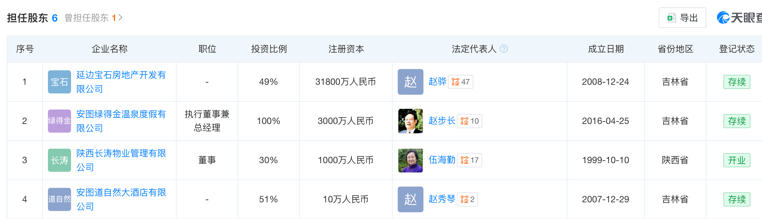This screenshot has width=762, height=219.
Task: Click the 长涛 company logo icon
Action: [x=59, y=160]
